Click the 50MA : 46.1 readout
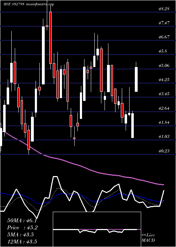The image size is (176, 247). click(22, 221)
